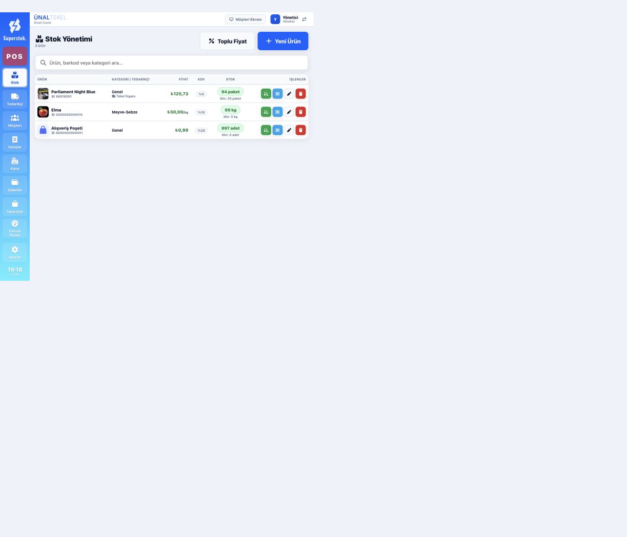
Task: Open the Tedarikçi section in the sidebar
Action: click(x=15, y=99)
